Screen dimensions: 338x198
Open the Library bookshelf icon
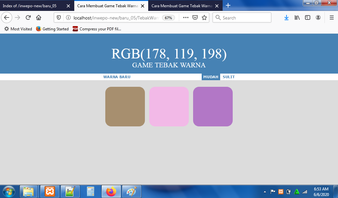click(x=297, y=18)
